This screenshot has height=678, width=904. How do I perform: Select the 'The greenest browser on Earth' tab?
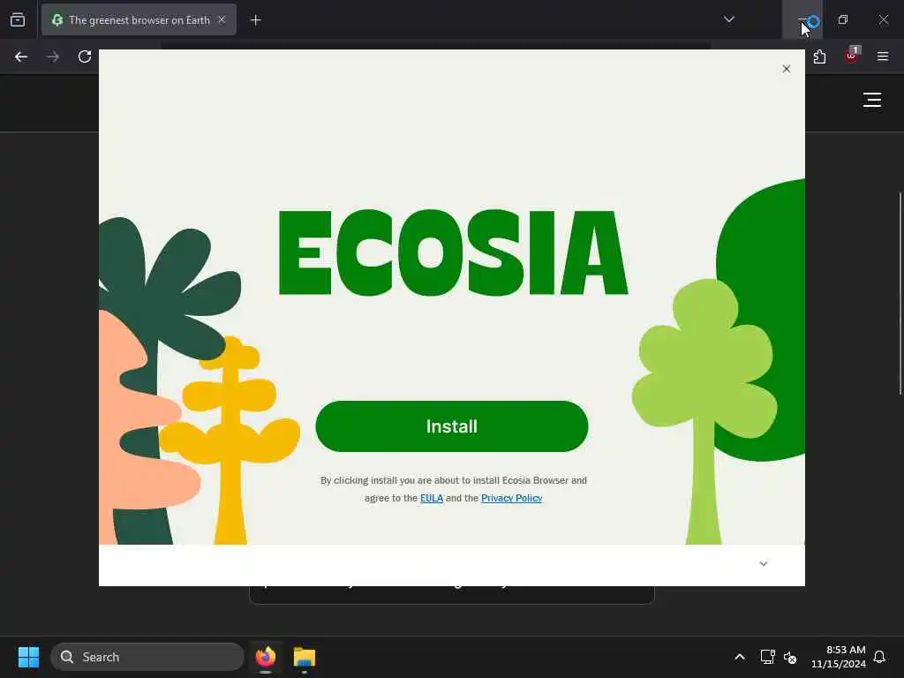pos(139,19)
